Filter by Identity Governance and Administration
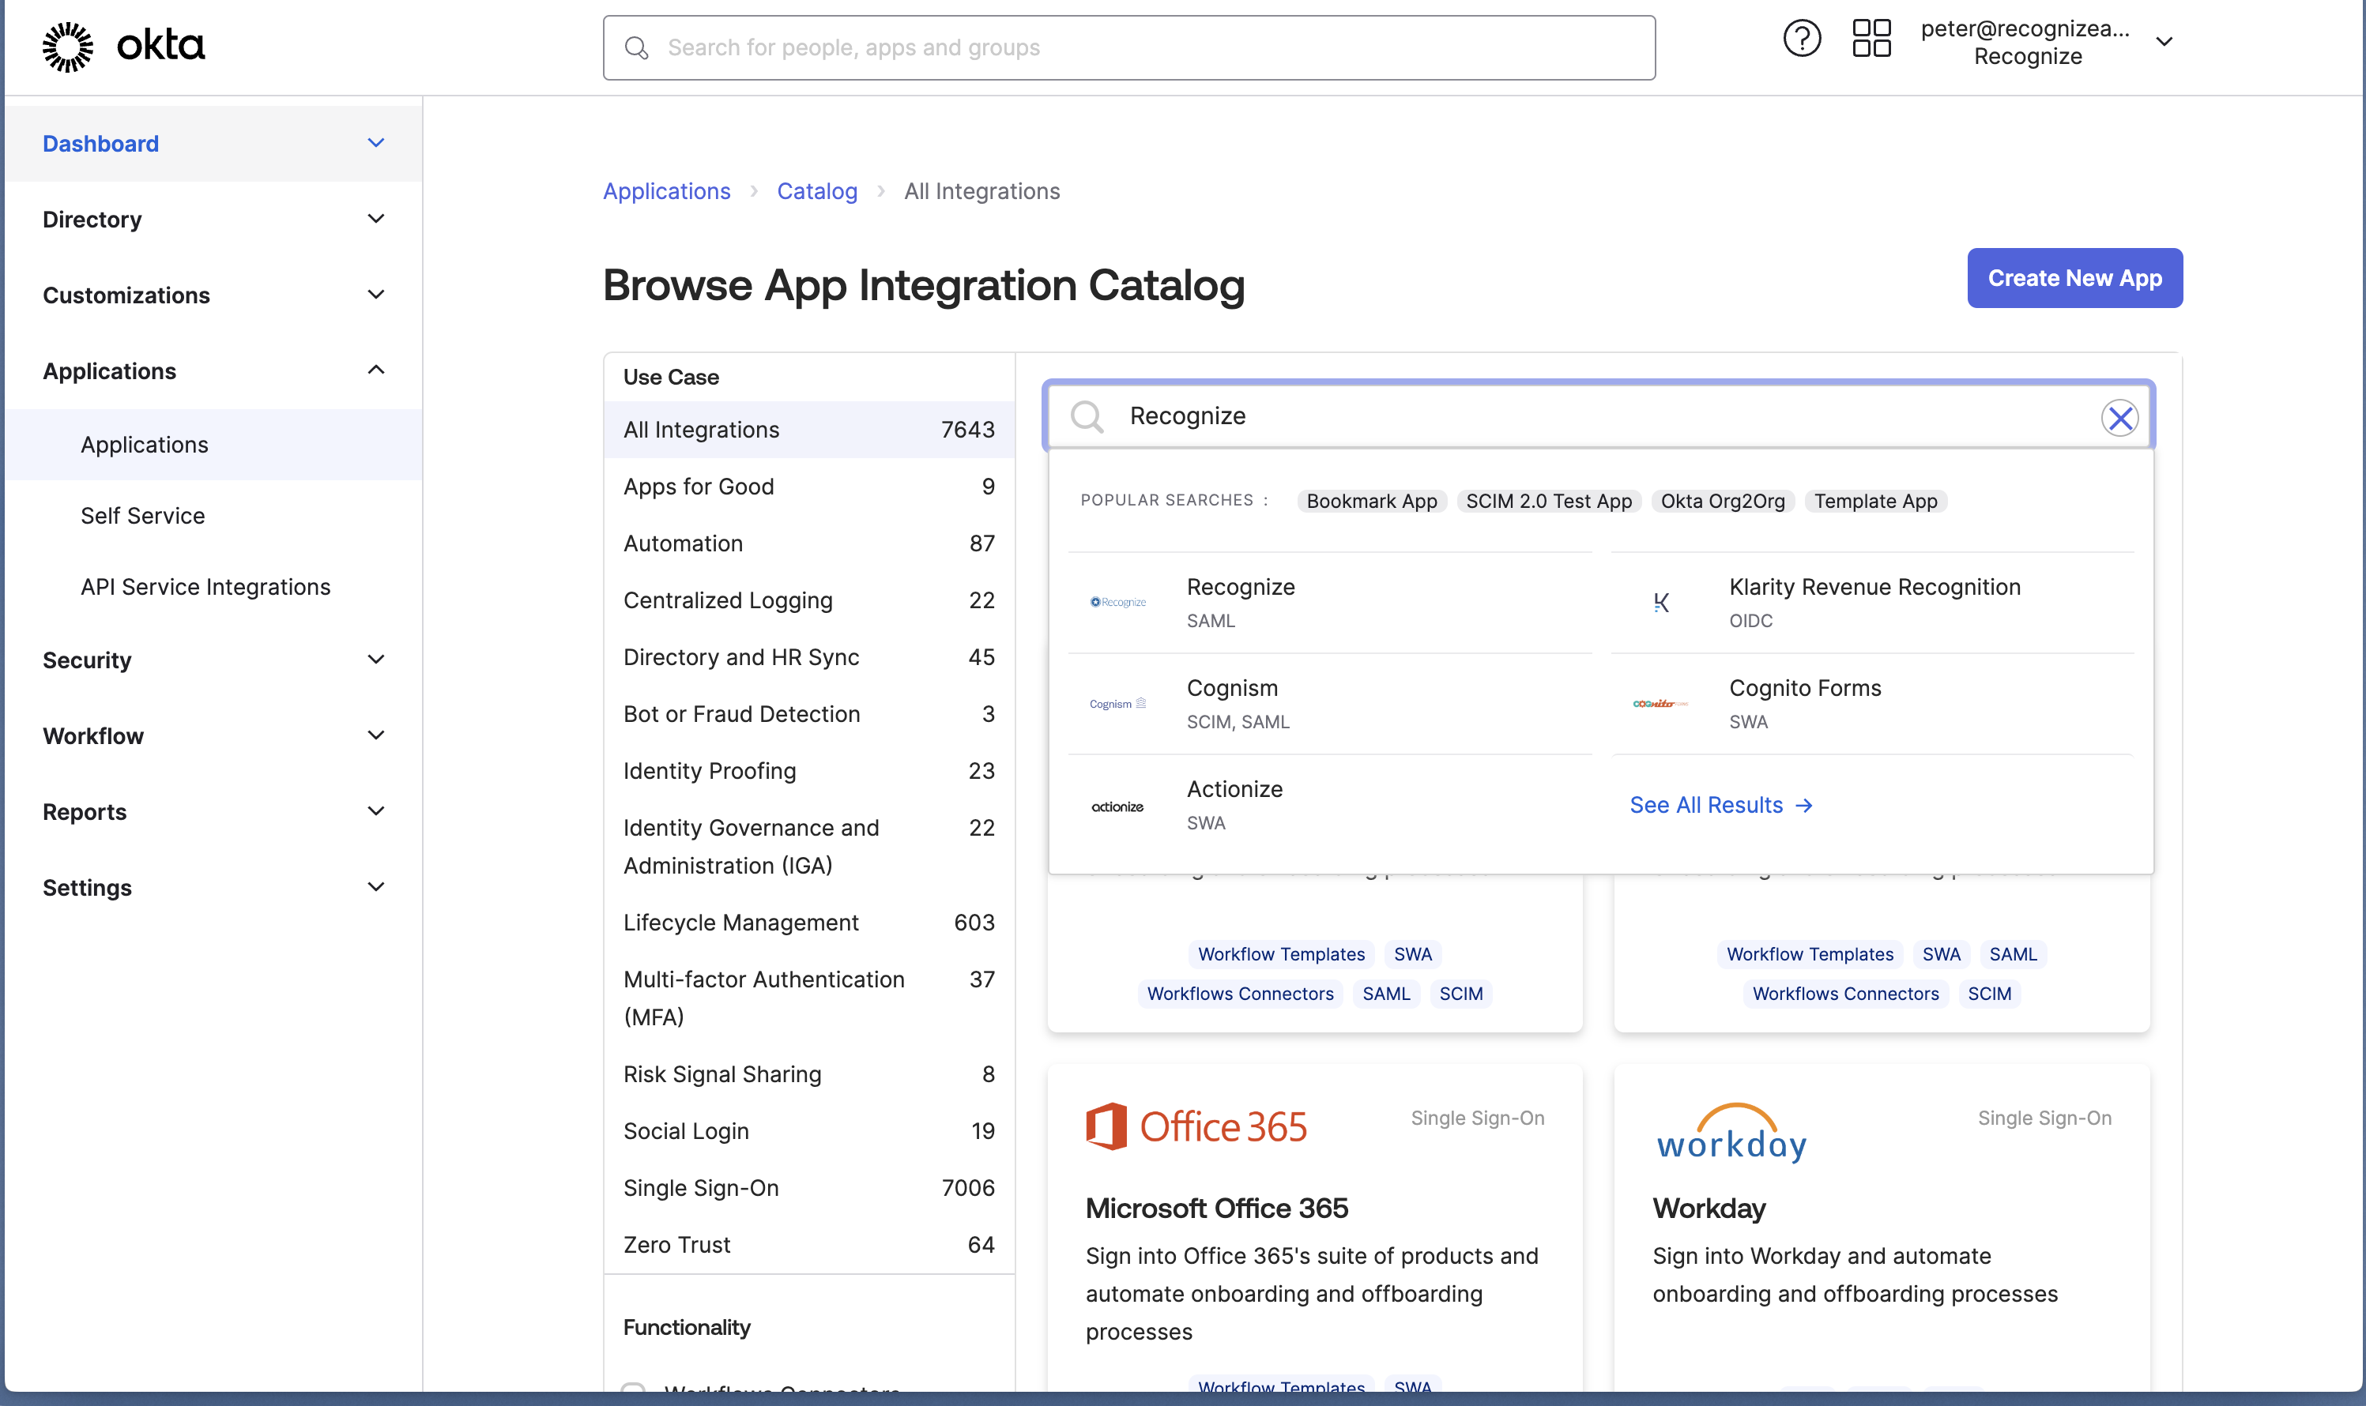This screenshot has width=2366, height=1406. pos(808,846)
